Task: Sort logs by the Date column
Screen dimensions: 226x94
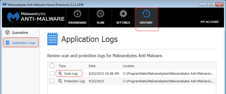Action: click(92, 66)
